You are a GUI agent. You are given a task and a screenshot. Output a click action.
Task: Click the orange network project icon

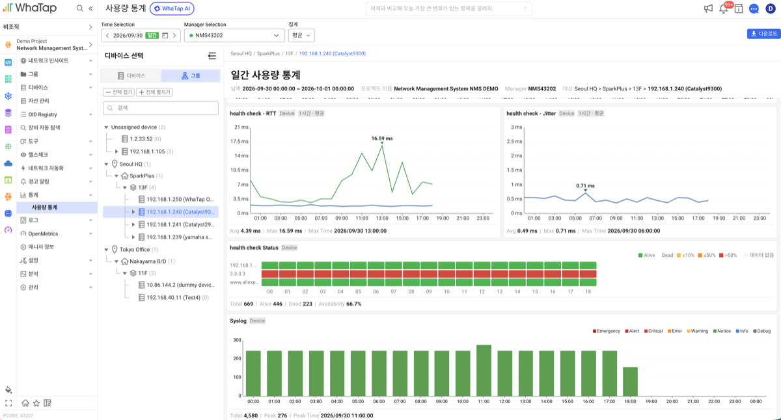(8, 44)
